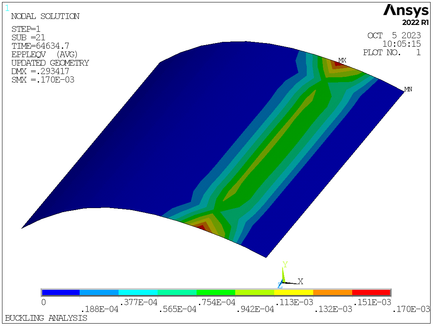The image size is (433, 326).
Task: Click the Z axis label of the triad
Action: (280, 285)
